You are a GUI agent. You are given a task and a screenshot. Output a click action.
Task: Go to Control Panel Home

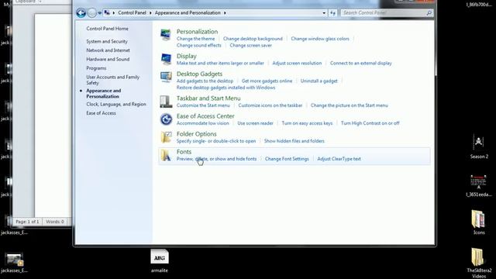click(107, 29)
